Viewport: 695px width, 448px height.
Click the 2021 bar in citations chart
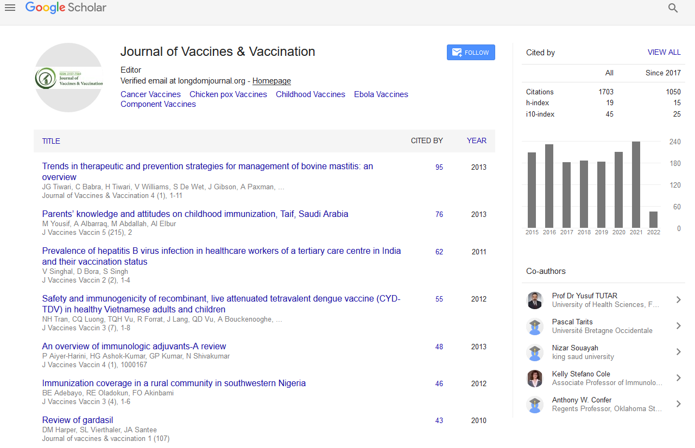[x=636, y=184]
